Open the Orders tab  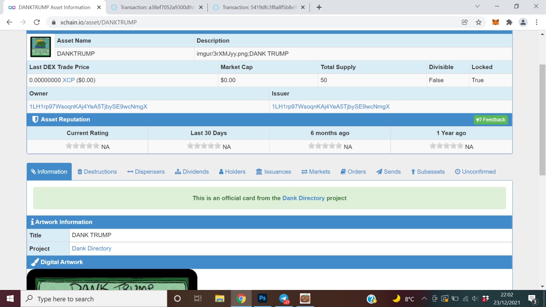353,171
